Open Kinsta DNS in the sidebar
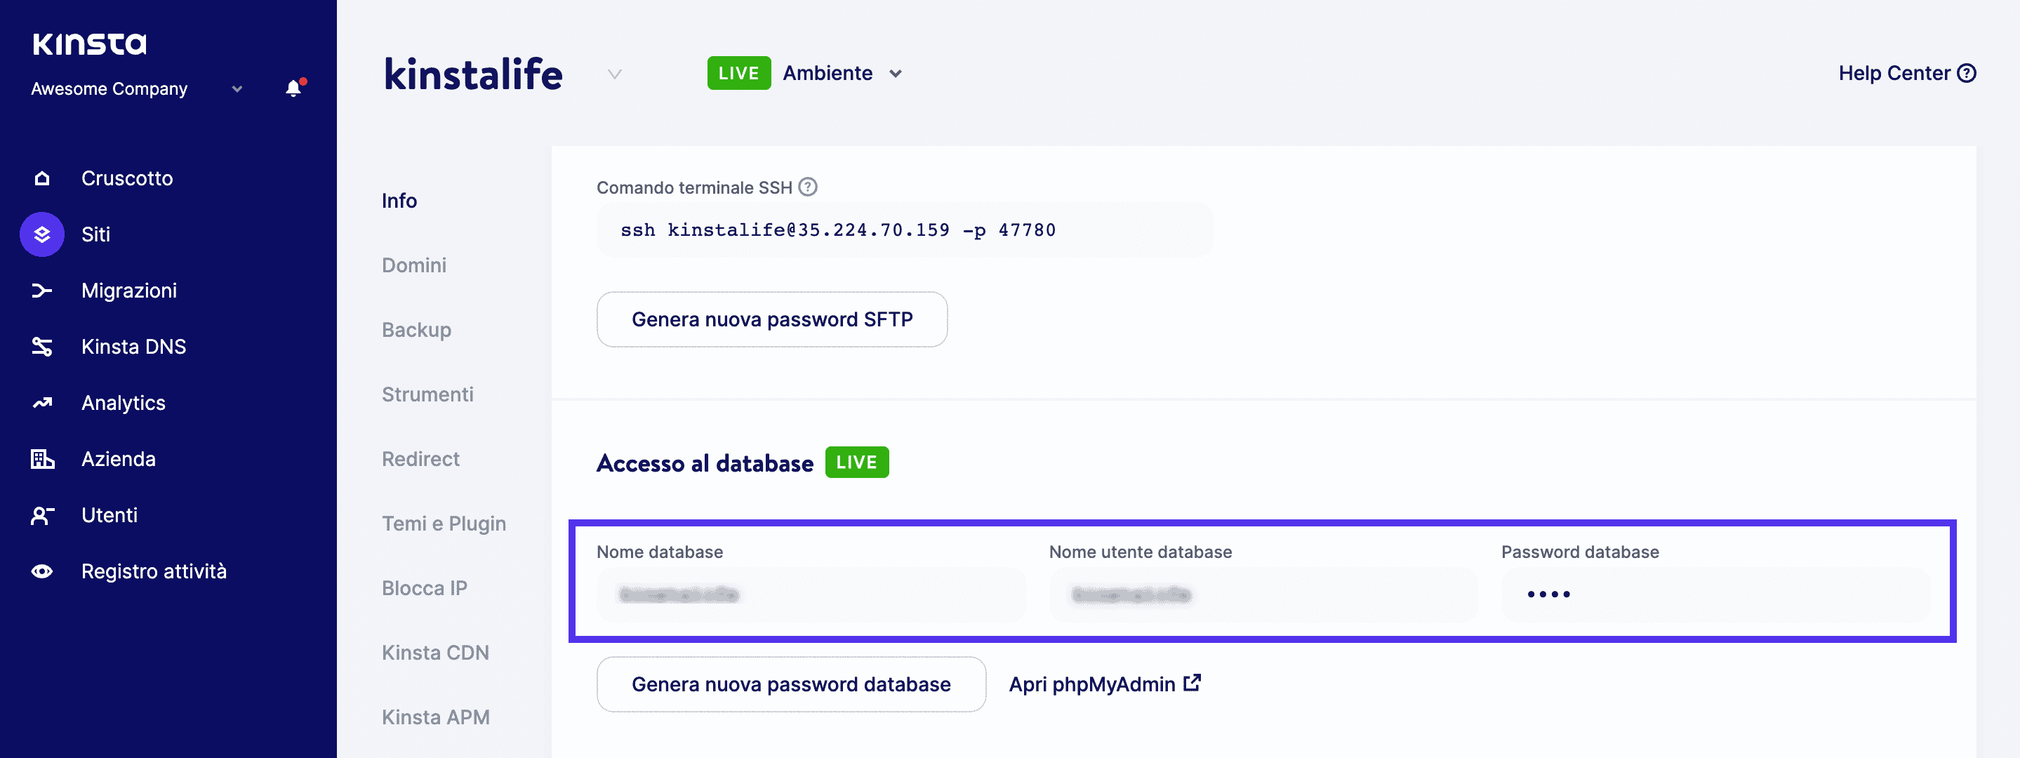The height and width of the screenshot is (758, 2020). (134, 347)
